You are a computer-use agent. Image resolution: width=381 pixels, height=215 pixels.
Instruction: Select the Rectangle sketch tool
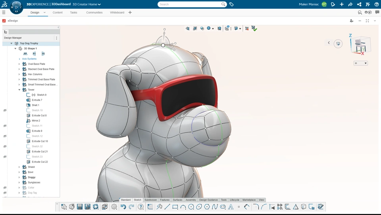[175, 207]
